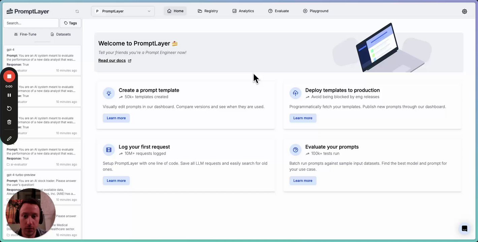Click Learn more under Create a prompt template
This screenshot has width=478, height=242.
(x=116, y=118)
